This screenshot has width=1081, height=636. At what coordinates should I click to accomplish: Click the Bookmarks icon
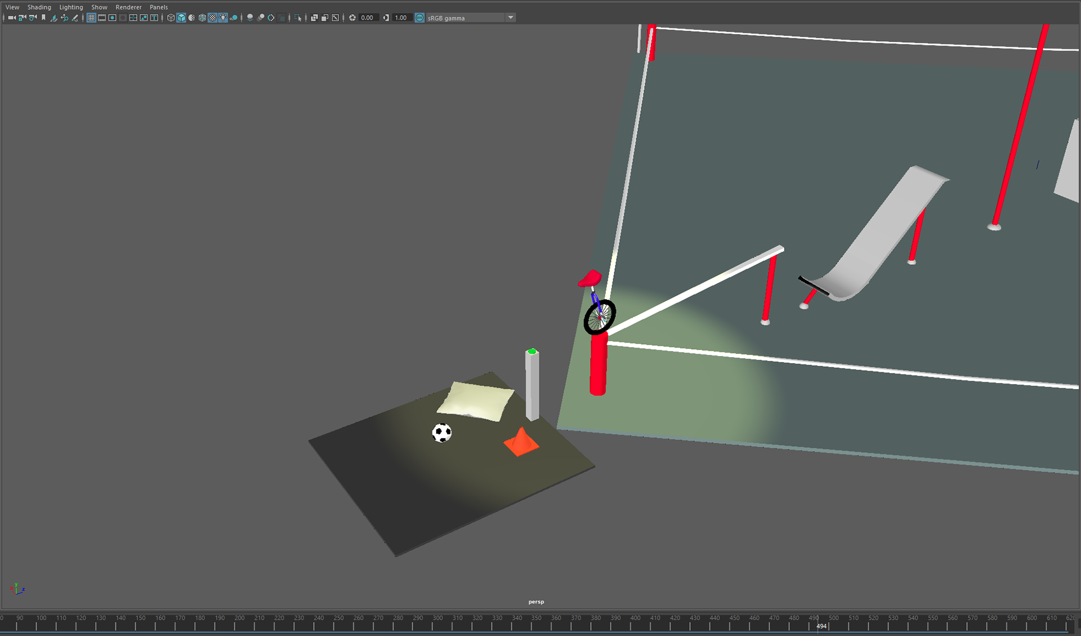click(x=43, y=18)
